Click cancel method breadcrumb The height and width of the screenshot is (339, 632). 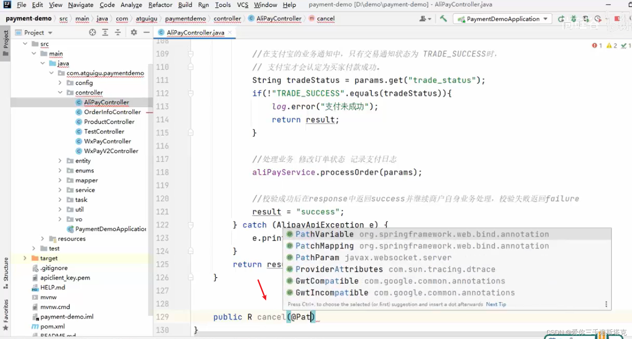click(322, 18)
